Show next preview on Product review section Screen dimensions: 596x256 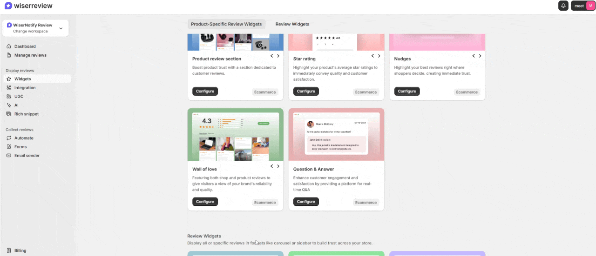(278, 56)
